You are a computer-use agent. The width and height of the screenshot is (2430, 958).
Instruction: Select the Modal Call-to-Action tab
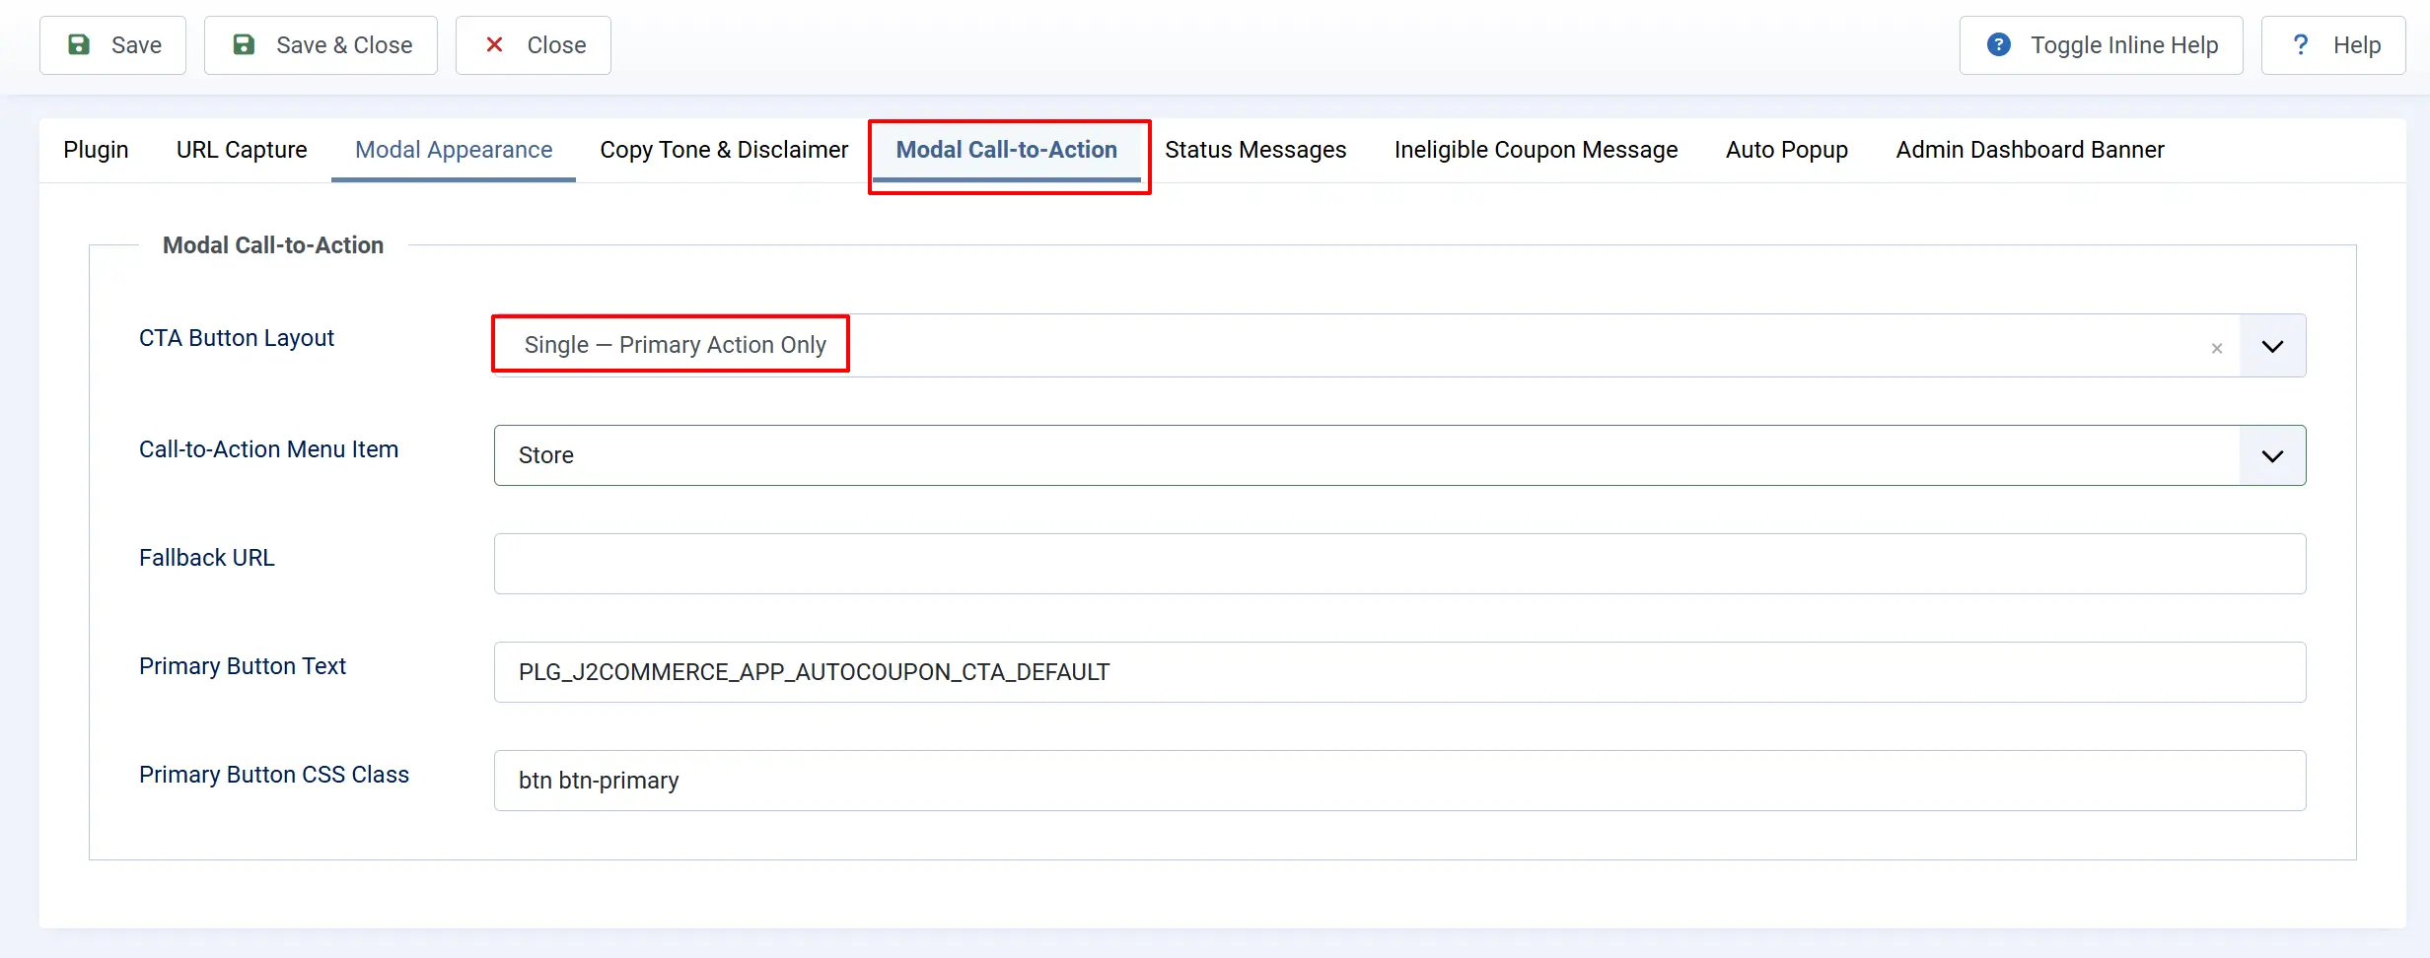point(1007,150)
